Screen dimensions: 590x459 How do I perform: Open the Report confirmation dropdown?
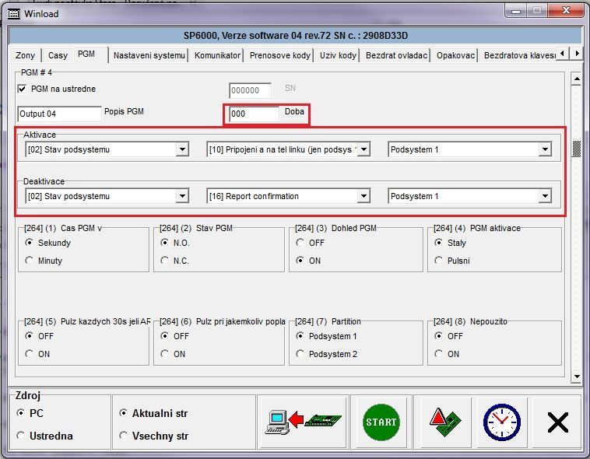coord(363,196)
